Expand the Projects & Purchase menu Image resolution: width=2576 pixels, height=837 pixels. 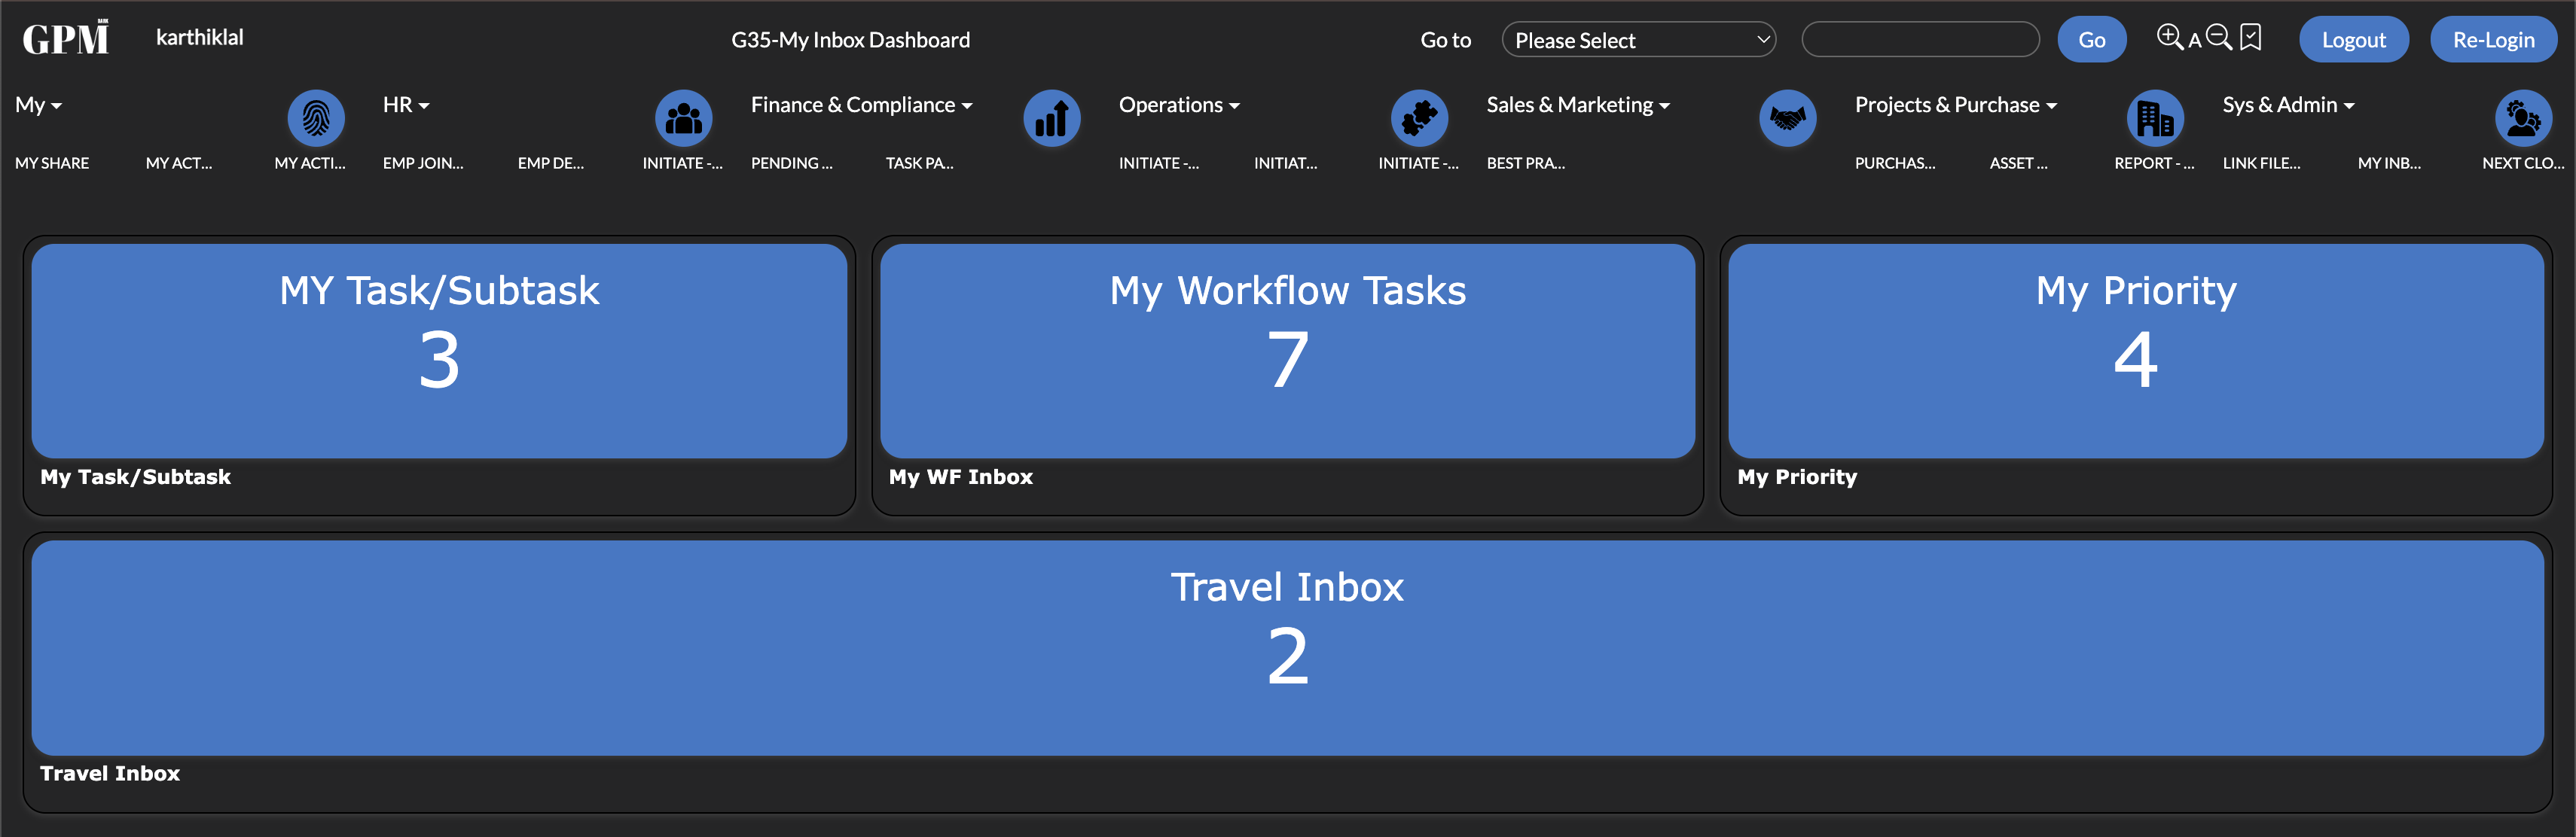tap(1956, 105)
